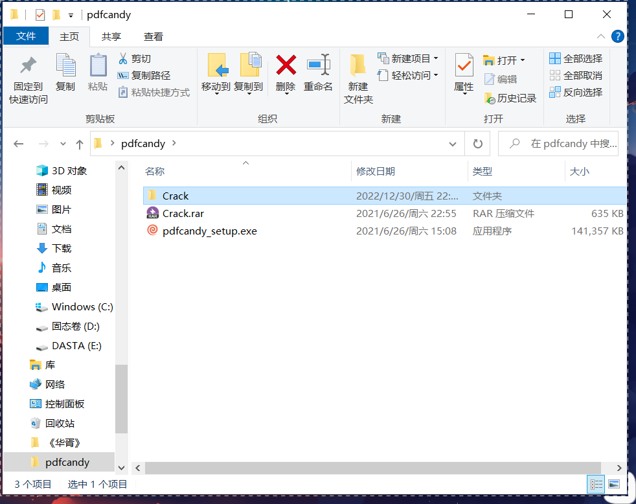The image size is (636, 504).
Task: Switch to details view icon in status bar
Action: 596,484
